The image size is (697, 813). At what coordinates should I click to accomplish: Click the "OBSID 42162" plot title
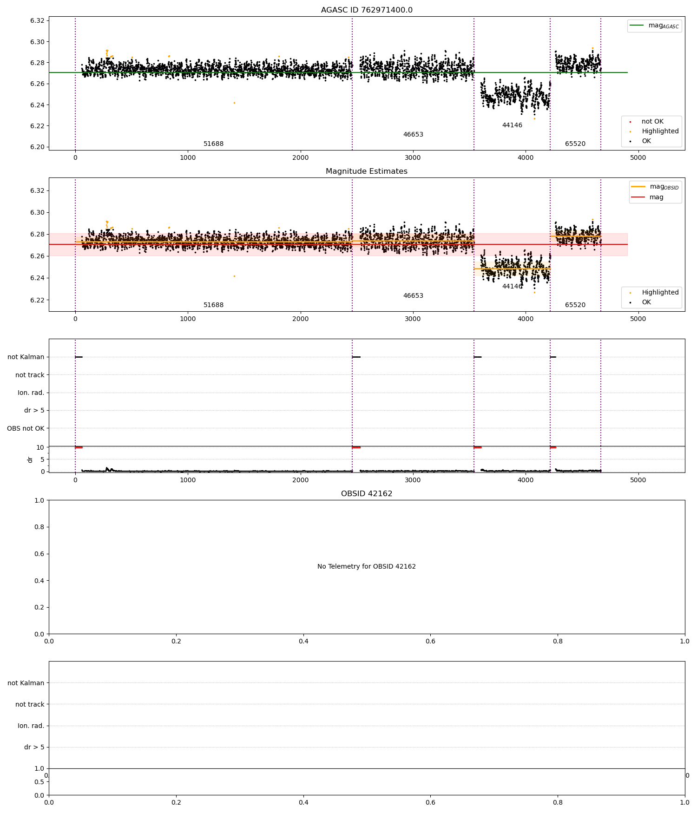[x=367, y=494]
